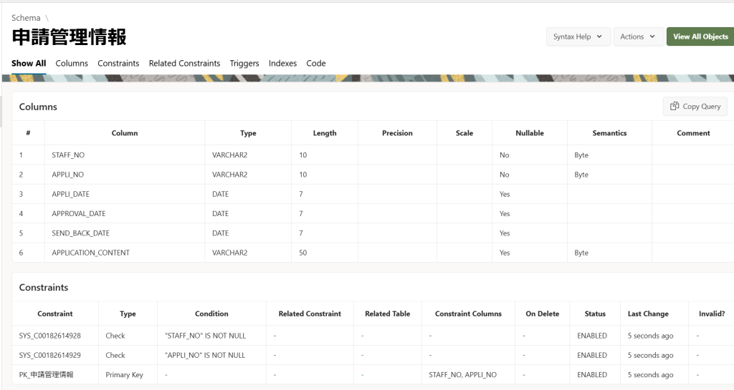Open the Constraints tab
Image resolution: width=734 pixels, height=390 pixels.
coord(118,63)
